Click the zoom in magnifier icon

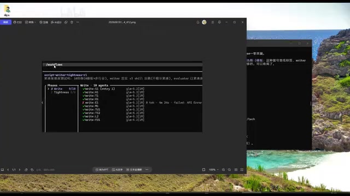tap(223, 169)
